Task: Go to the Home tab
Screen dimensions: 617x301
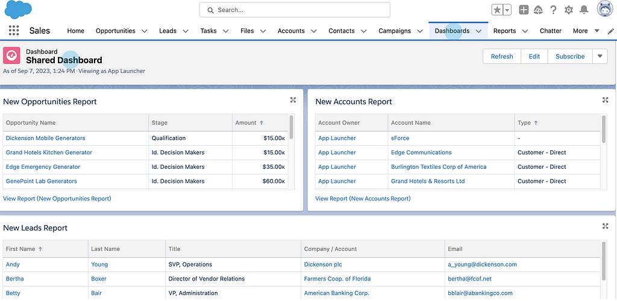Action: [x=75, y=31]
